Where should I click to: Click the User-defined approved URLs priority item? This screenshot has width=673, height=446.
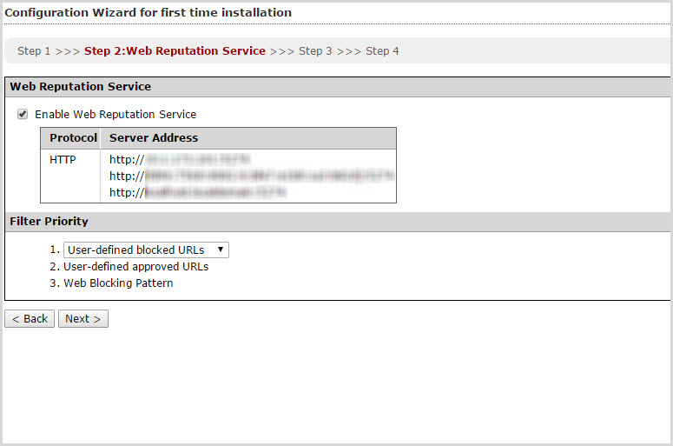[135, 267]
